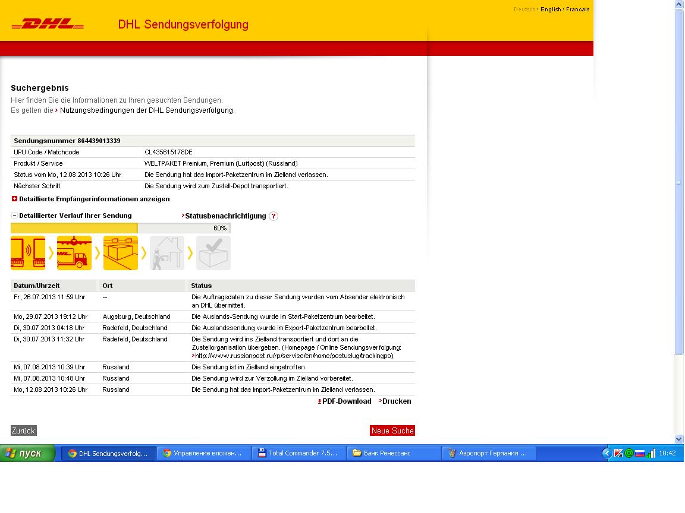The width and height of the screenshot is (685, 513).
Task: Click the Suchergebnis heading
Action: [x=40, y=88]
